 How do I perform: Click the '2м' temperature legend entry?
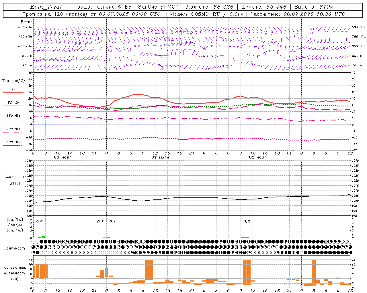(13, 90)
